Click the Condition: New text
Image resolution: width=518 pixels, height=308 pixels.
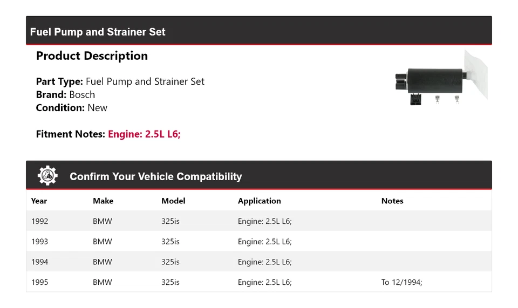(71, 107)
